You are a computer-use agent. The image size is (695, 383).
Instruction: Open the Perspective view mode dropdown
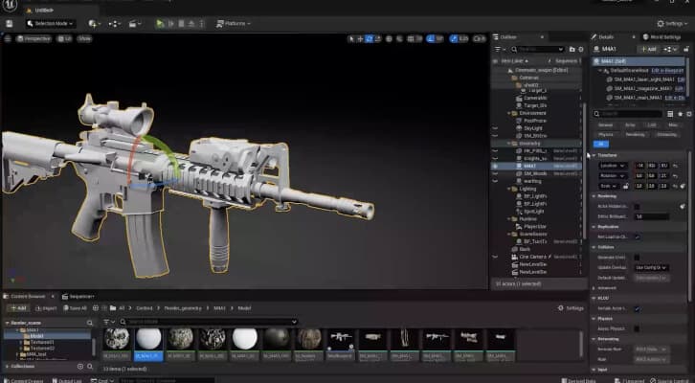(x=34, y=39)
